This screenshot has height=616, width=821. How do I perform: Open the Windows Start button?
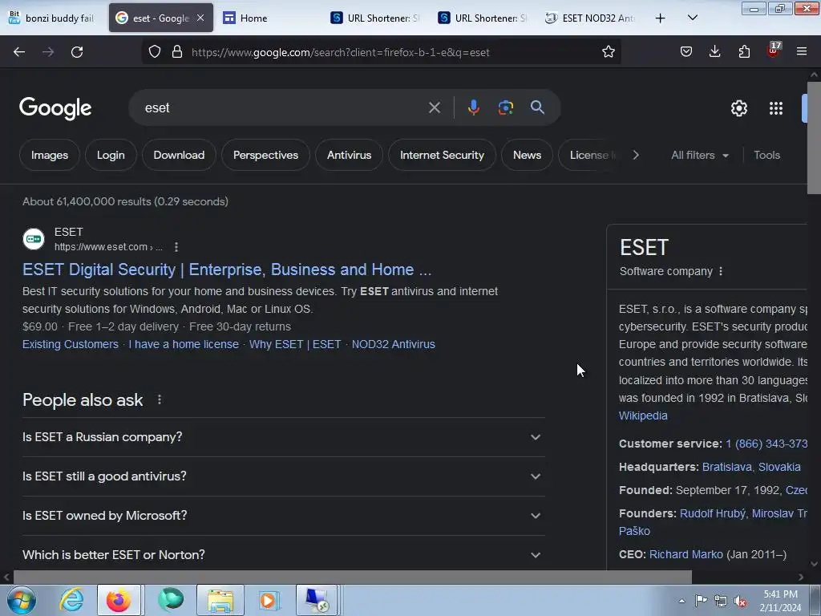(x=22, y=600)
